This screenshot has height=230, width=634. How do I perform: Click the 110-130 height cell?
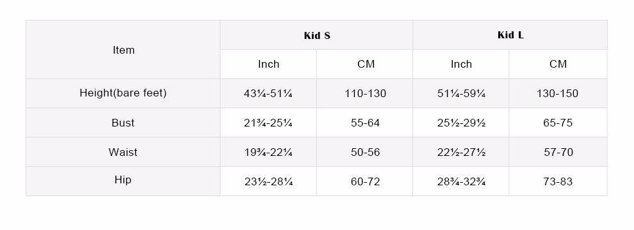[365, 93]
